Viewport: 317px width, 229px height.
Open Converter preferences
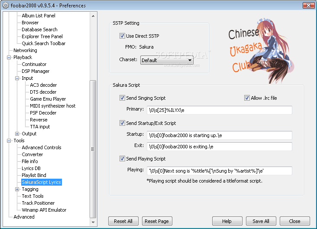[32, 154]
